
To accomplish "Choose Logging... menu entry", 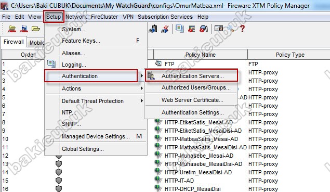I will 96,65.
